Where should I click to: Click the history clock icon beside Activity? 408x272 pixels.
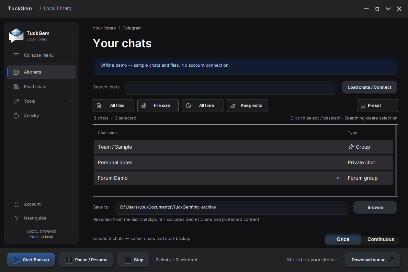[x=16, y=116]
